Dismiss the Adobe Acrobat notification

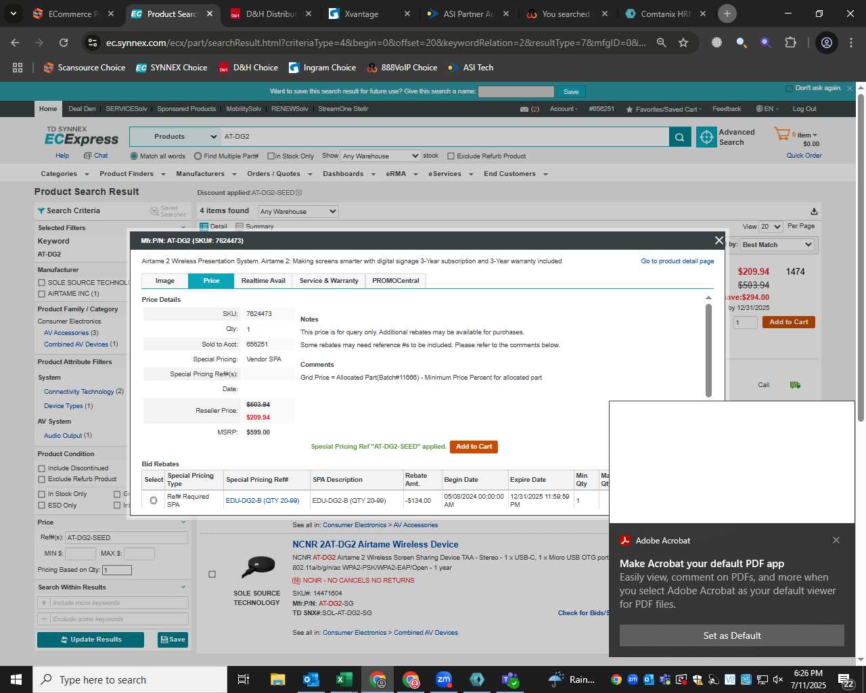pyautogui.click(x=836, y=540)
